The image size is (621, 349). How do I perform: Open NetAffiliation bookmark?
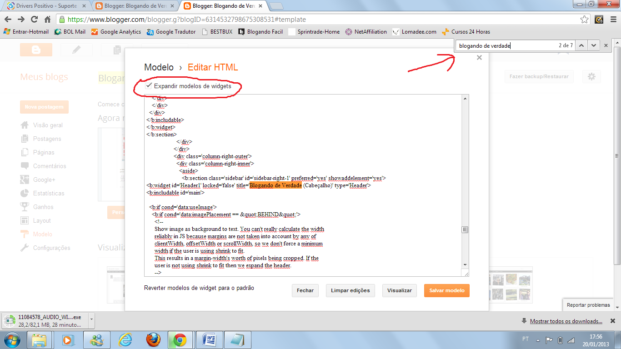(366, 32)
